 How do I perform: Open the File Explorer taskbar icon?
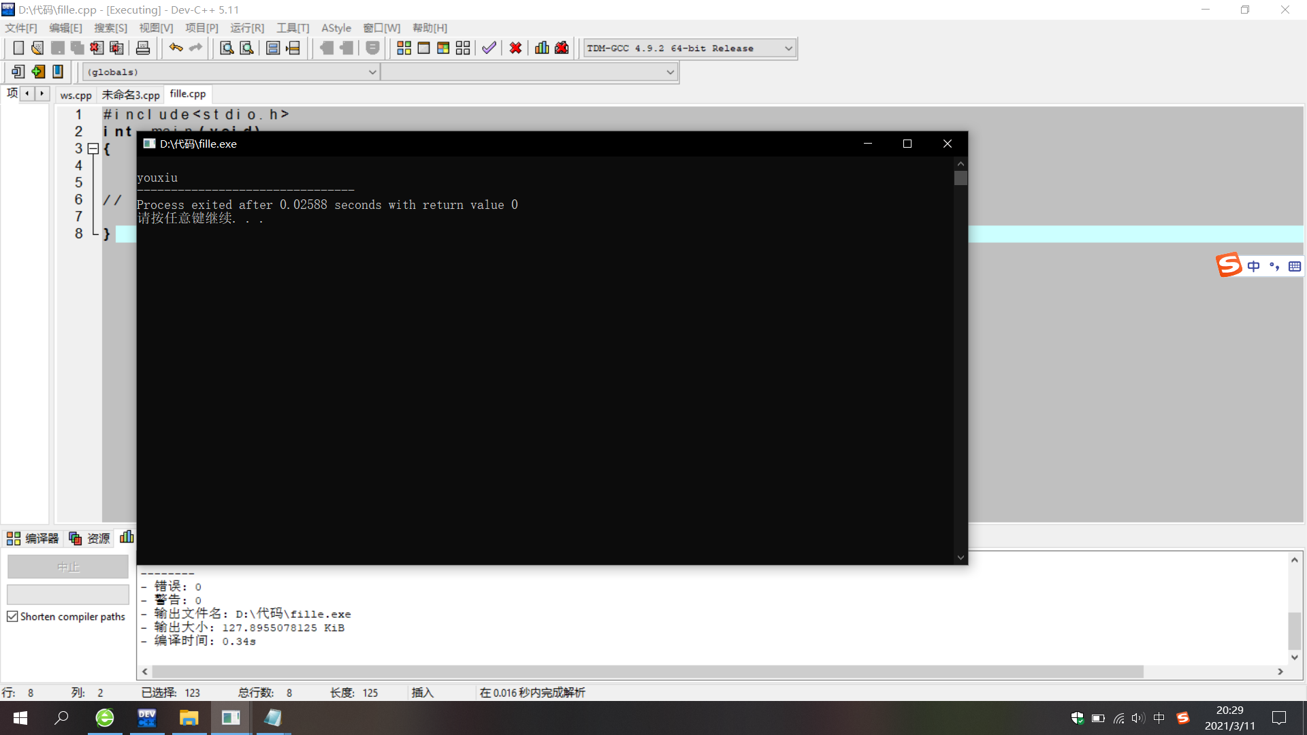[189, 718]
